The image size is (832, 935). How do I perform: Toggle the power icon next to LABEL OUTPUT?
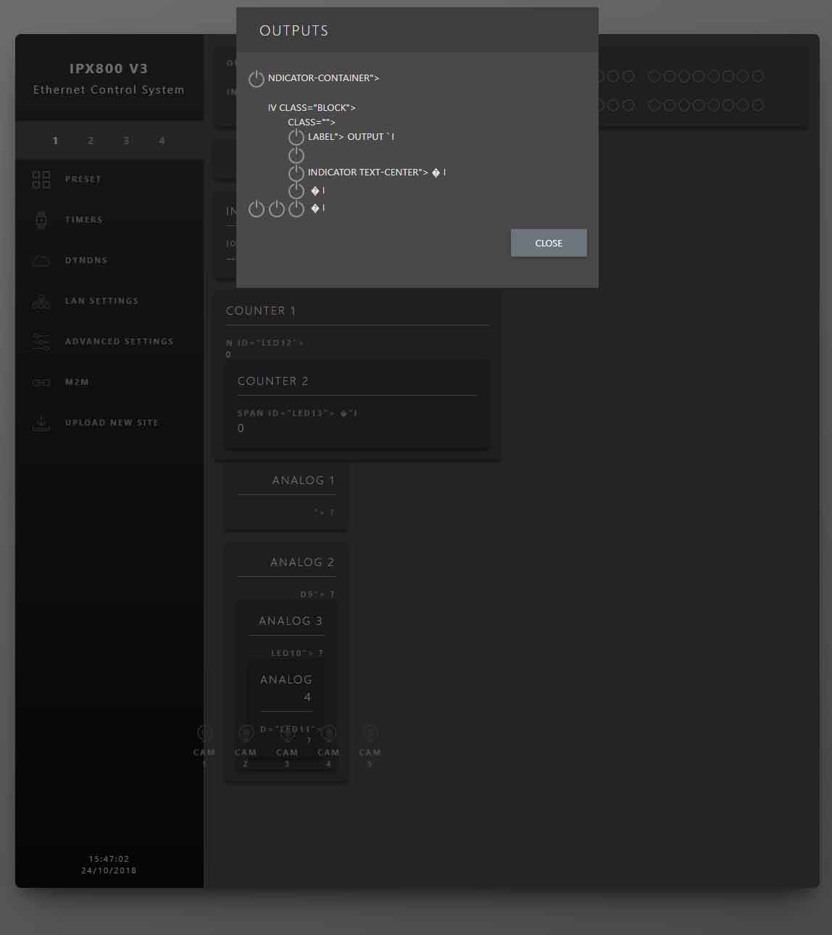click(x=296, y=137)
